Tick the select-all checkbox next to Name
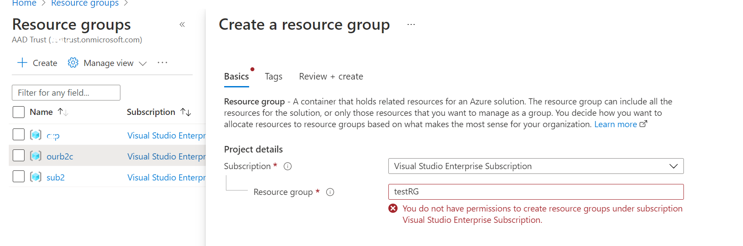Image resolution: width=743 pixels, height=246 pixels. [x=18, y=112]
